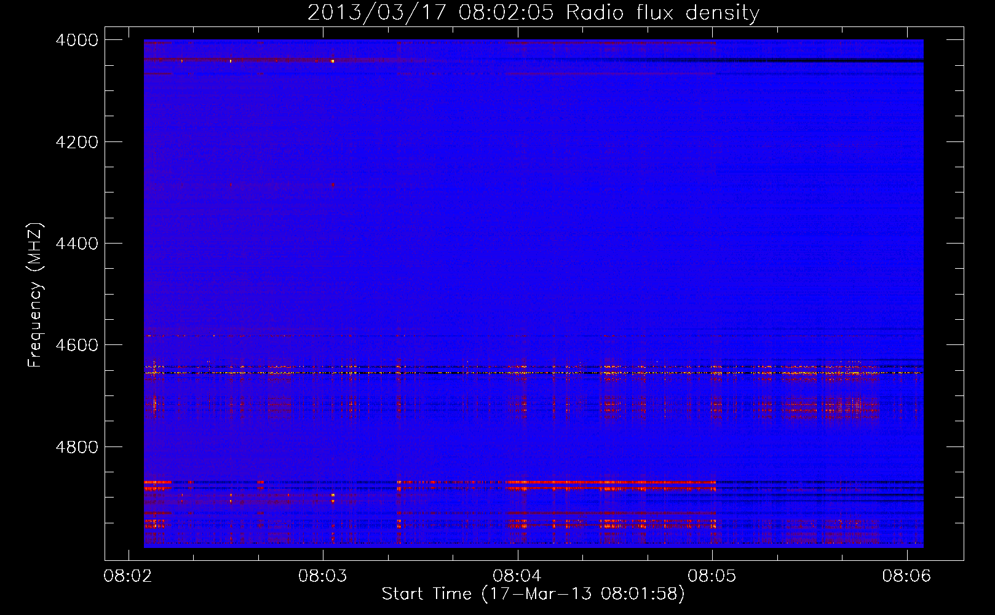Click the 4200 frequency tick label
This screenshot has width=995, height=615.
coord(77,142)
